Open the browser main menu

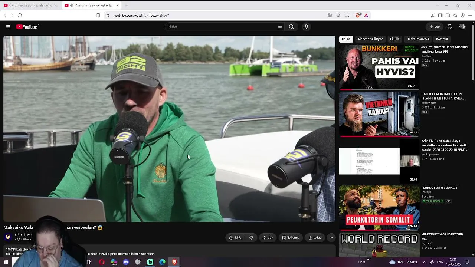tap(470, 15)
